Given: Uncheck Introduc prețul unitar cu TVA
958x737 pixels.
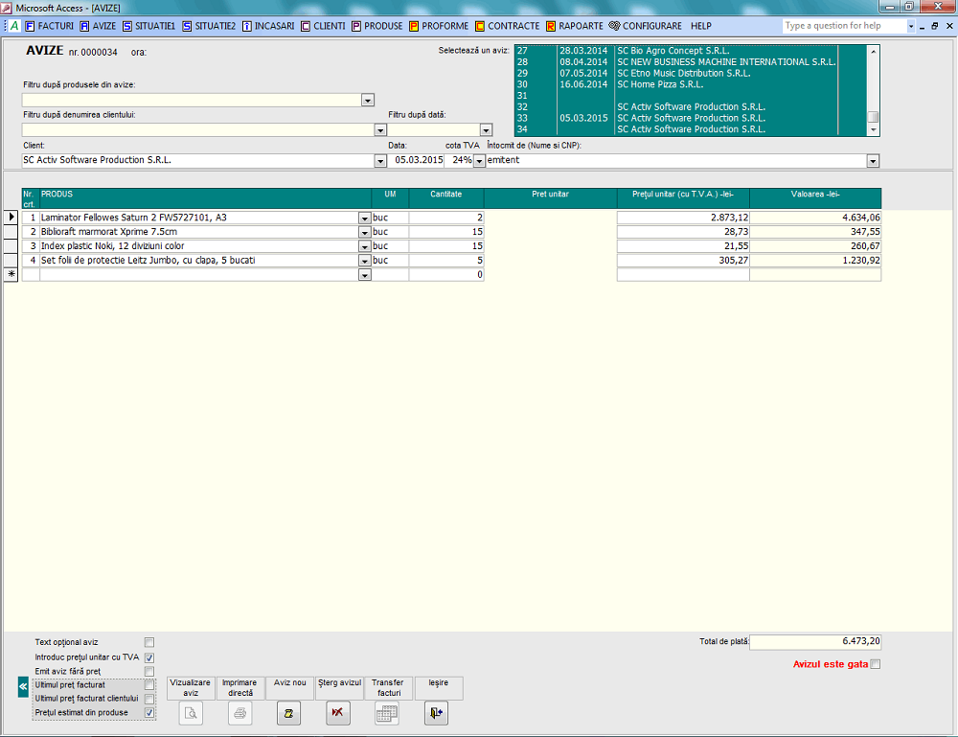Looking at the screenshot, I should [x=149, y=657].
